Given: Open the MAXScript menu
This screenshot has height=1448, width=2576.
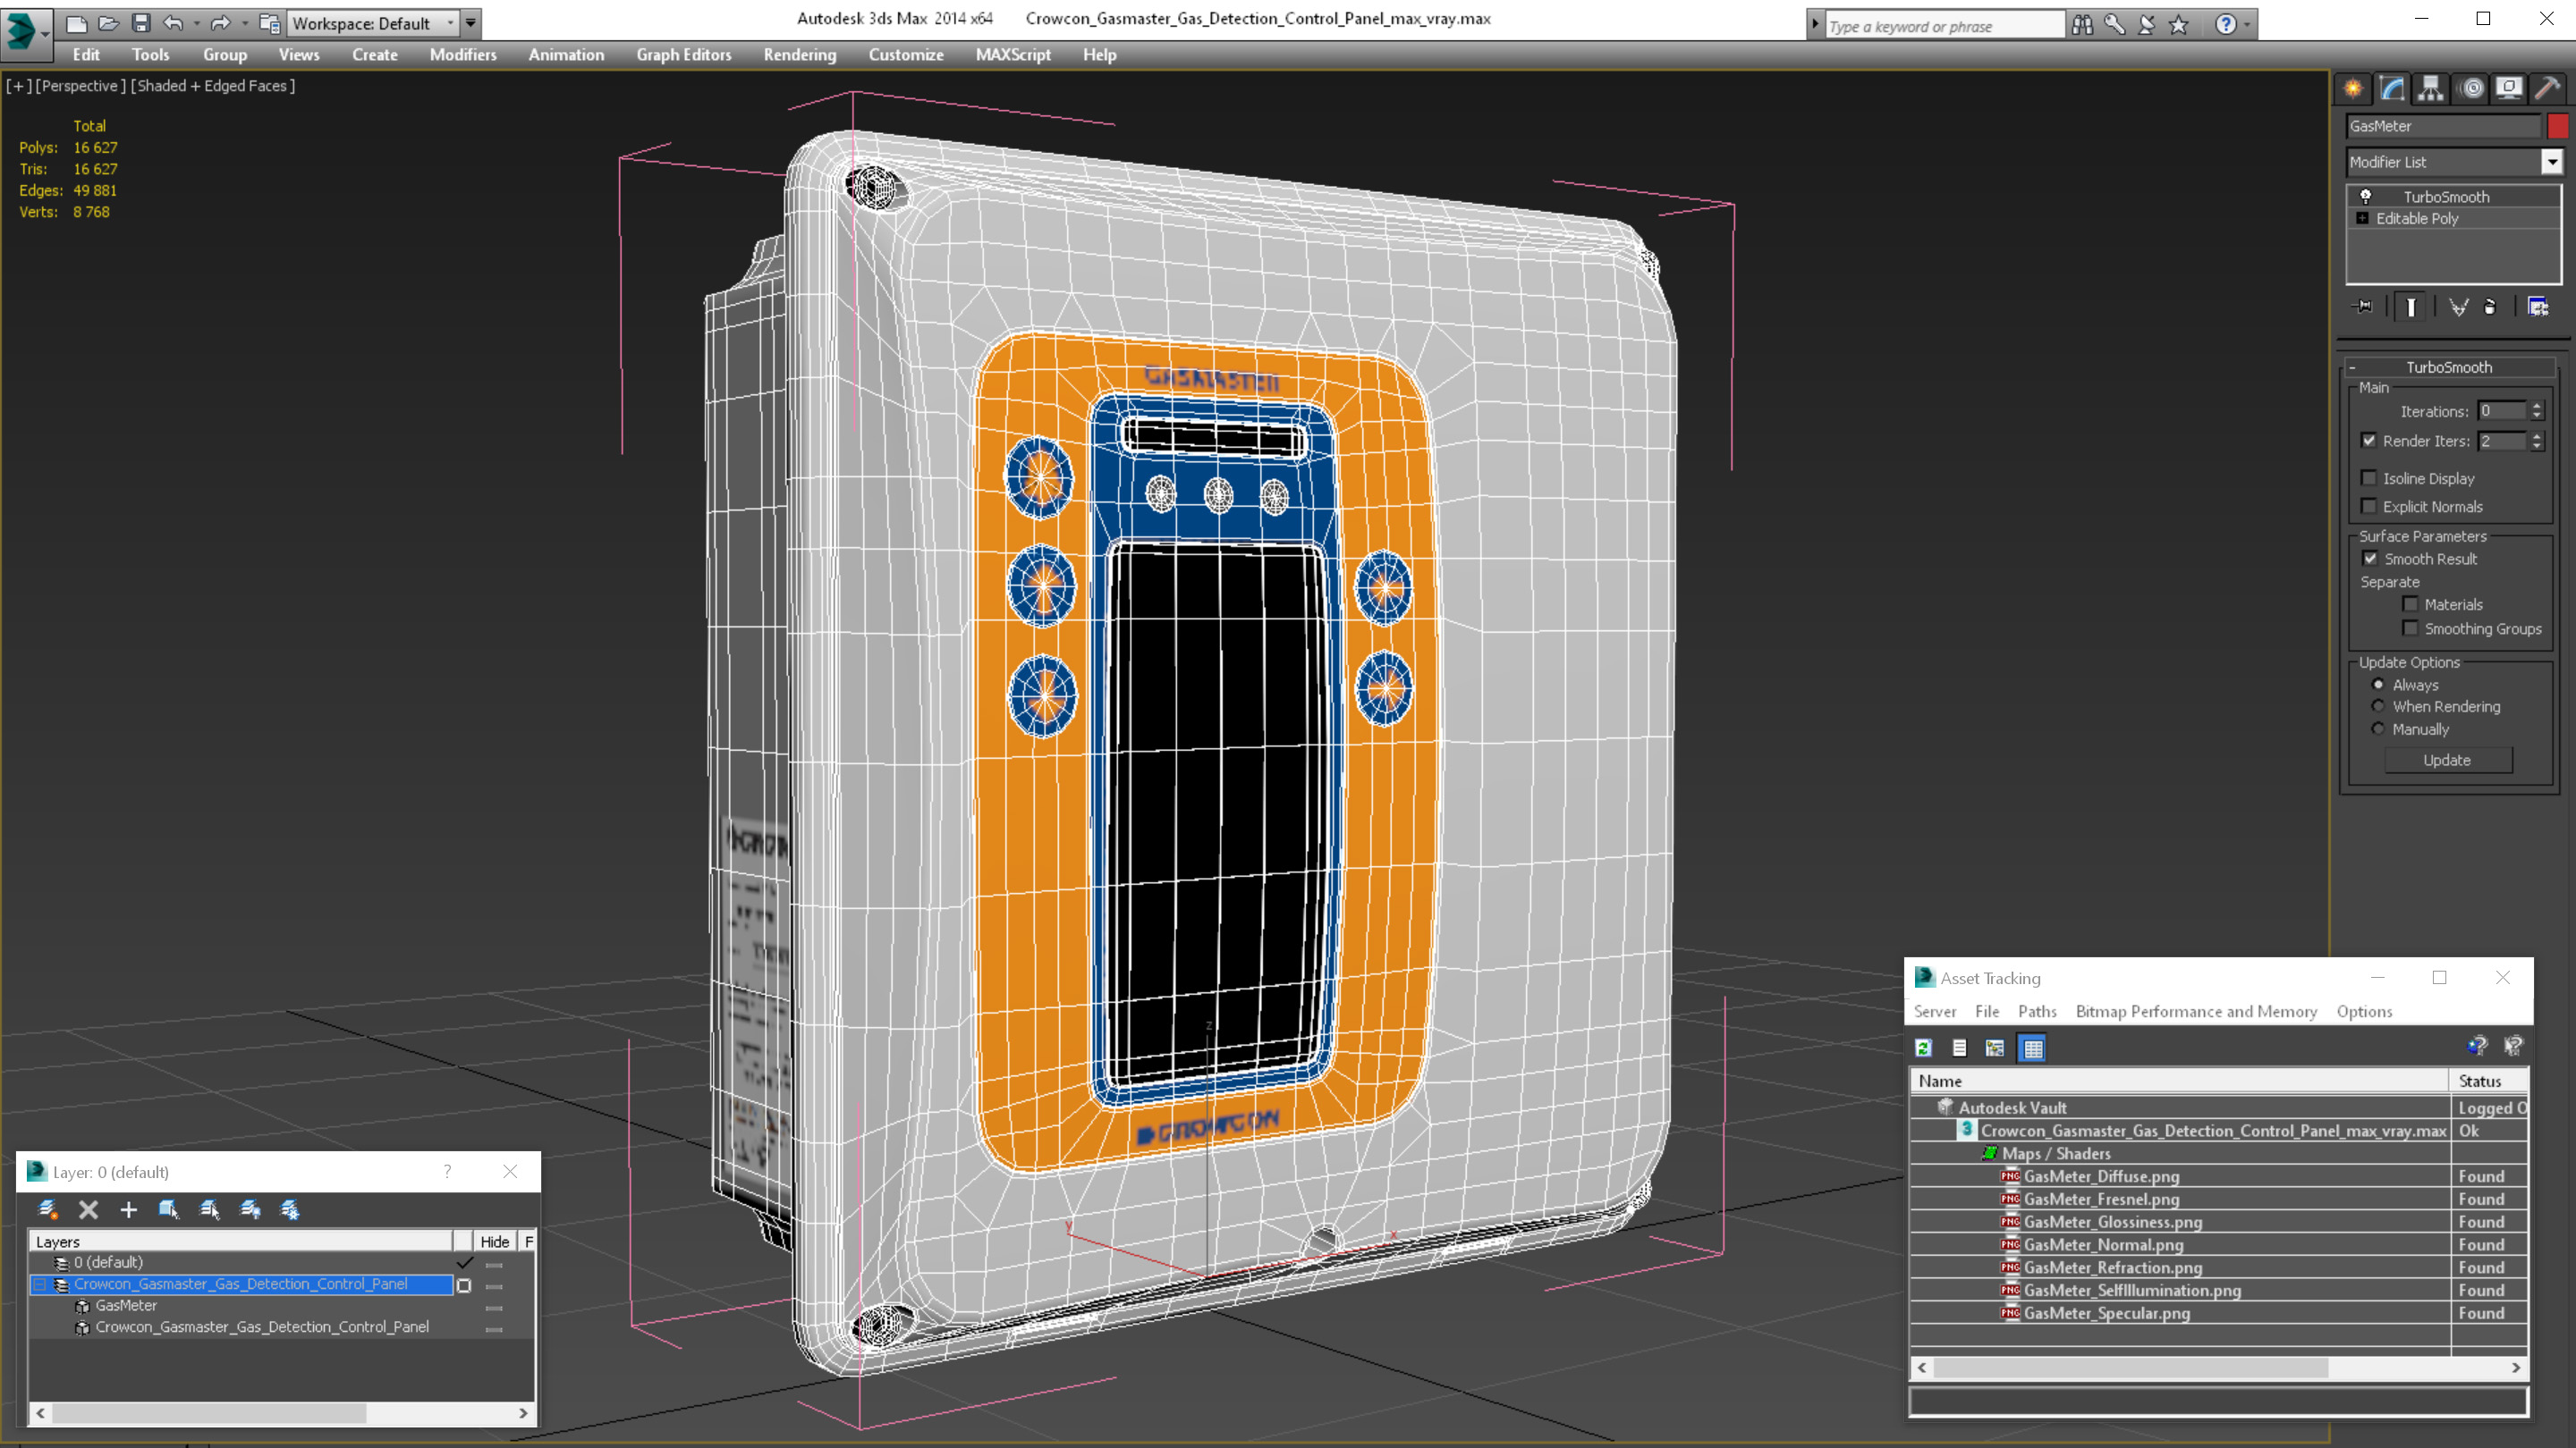Looking at the screenshot, I should [1013, 55].
